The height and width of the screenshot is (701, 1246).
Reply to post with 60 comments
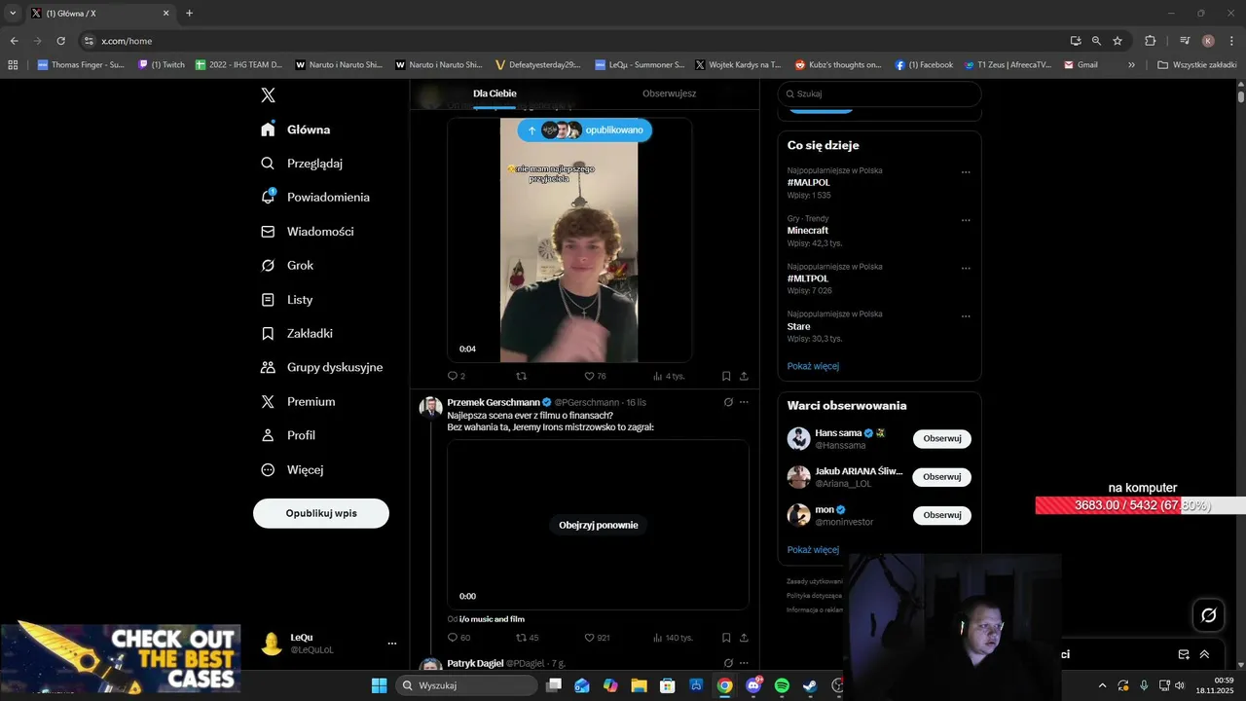[x=458, y=638]
